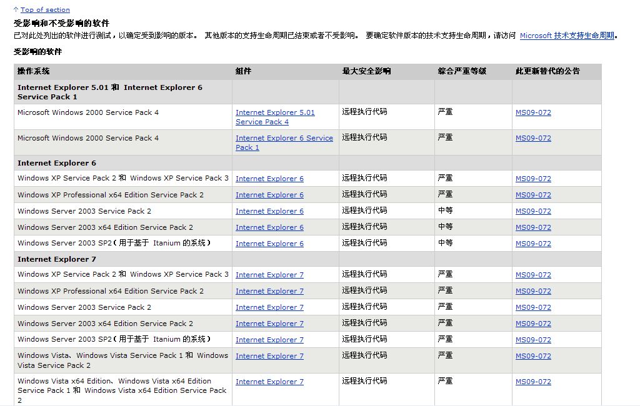This screenshot has height=406, width=640.
Task: Select the 受影响的软件 subheading
Action: point(38,52)
